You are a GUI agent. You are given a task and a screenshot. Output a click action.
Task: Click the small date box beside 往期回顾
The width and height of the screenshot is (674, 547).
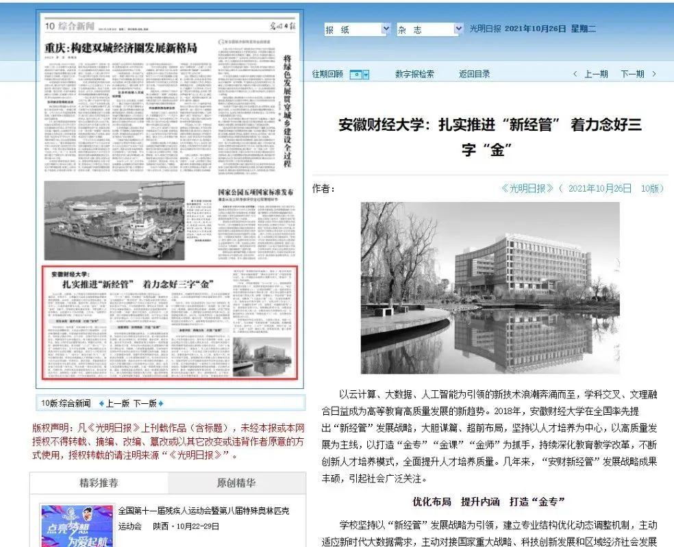pyautogui.click(x=354, y=74)
